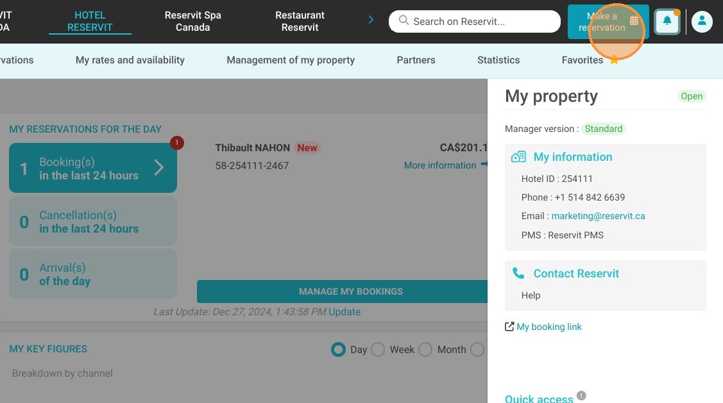Open Cancellation(s) in the last 24 hours card

point(92,222)
